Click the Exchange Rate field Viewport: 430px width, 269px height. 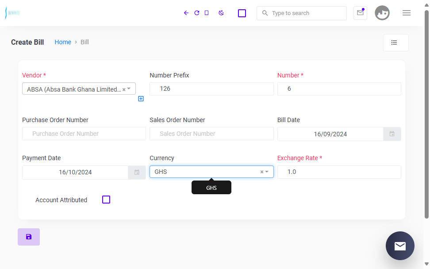[339, 172]
